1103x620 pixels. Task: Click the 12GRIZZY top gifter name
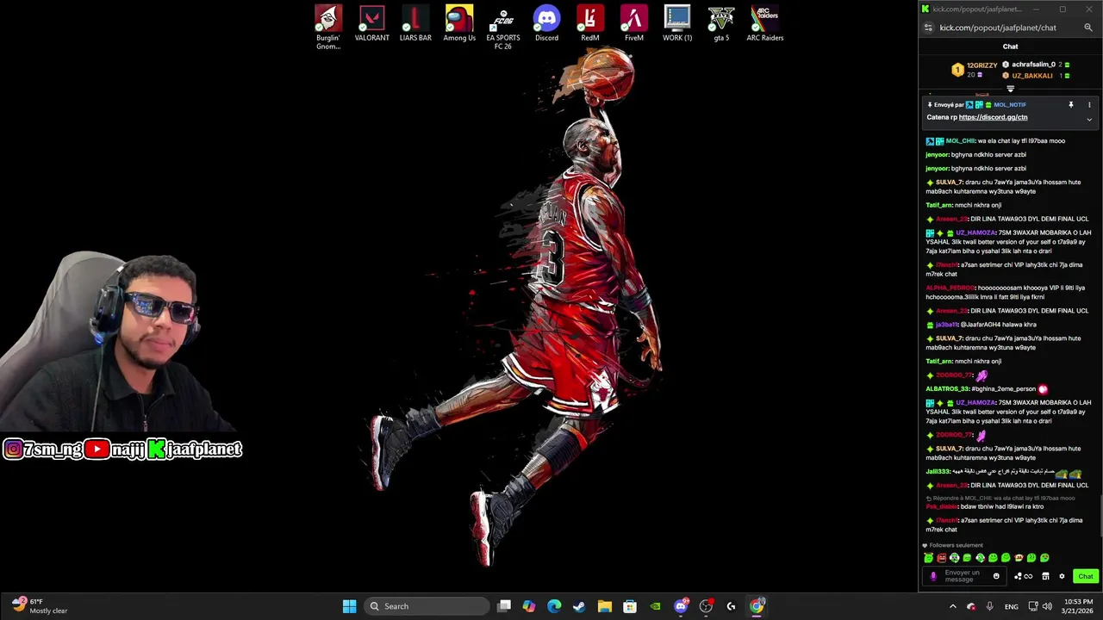(x=981, y=65)
